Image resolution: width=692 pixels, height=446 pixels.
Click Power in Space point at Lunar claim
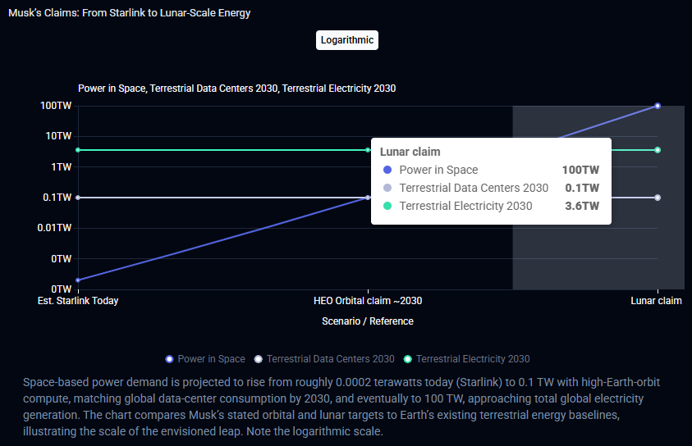[658, 106]
